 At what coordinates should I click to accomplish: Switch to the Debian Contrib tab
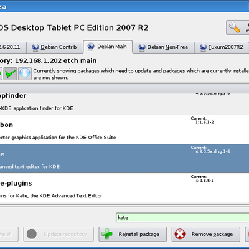click(x=54, y=47)
